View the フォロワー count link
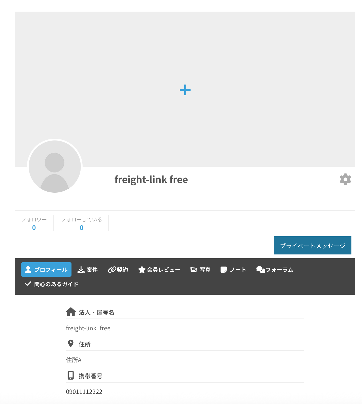Screen dimensions: 362x404 (x=34, y=228)
